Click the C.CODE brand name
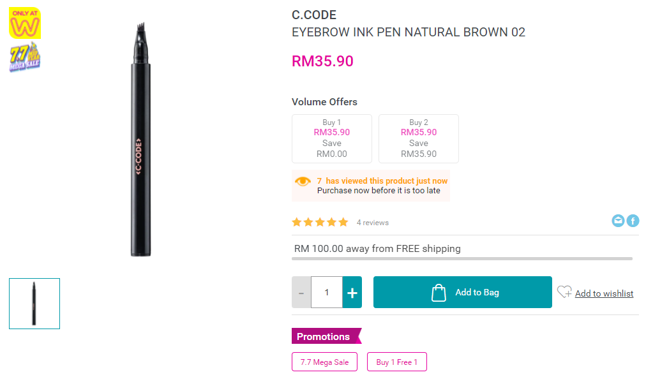Image resolution: width=646 pixels, height=377 pixels. 314,15
